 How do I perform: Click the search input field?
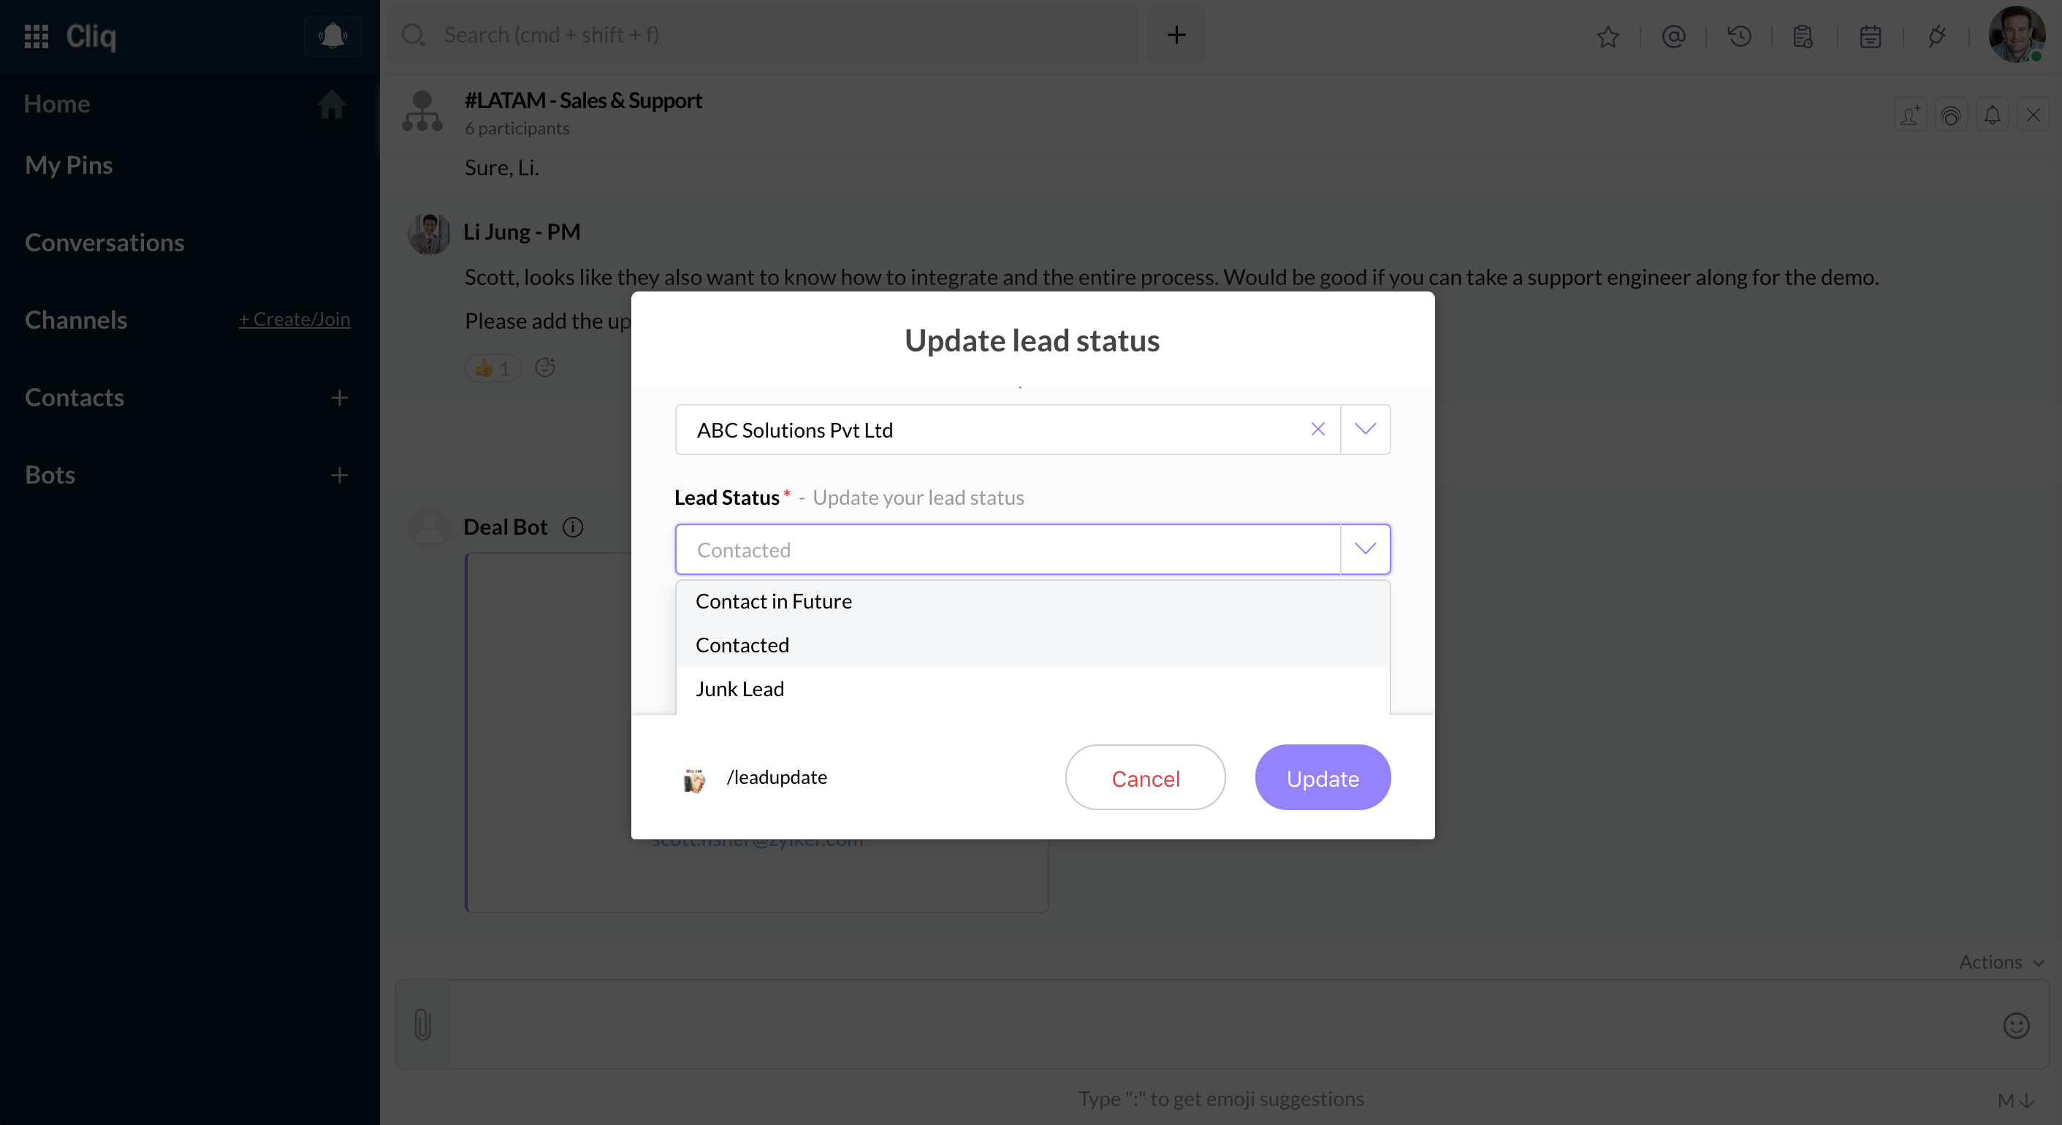[x=764, y=34]
